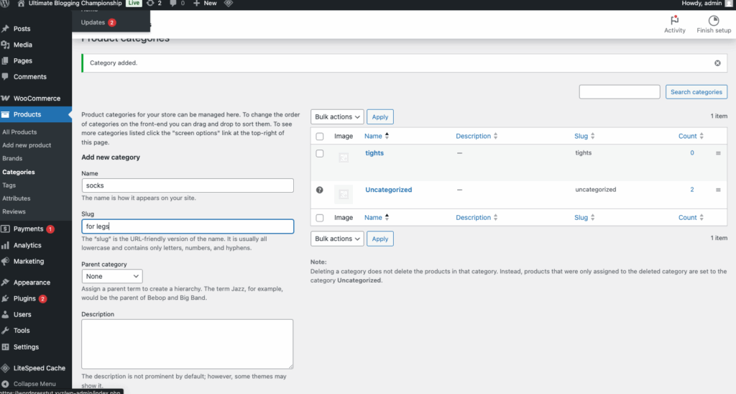Click the Payments icon in sidebar
Image resolution: width=736 pixels, height=394 pixels.
5,229
